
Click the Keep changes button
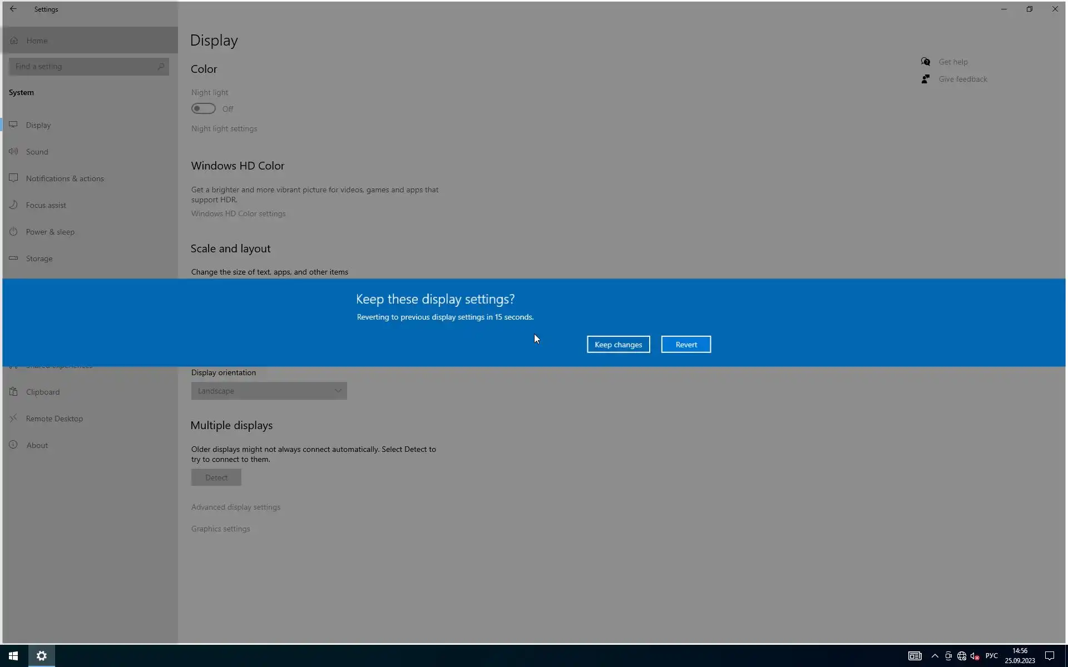click(618, 345)
